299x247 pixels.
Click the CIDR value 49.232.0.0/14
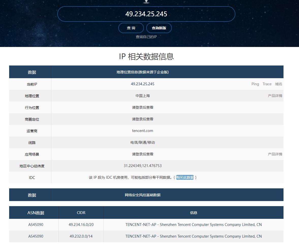pos(81,236)
